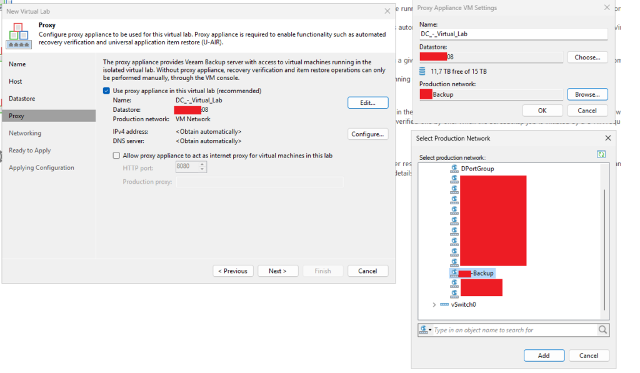Click the proxy appliance Name input field

click(x=512, y=35)
